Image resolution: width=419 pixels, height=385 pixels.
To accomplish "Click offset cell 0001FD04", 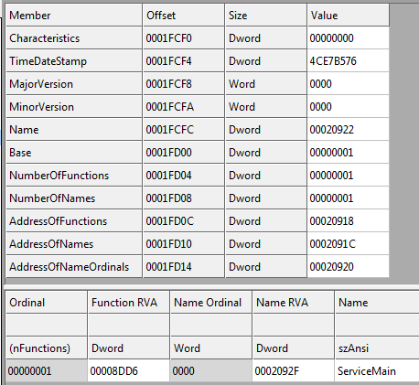I will coord(184,176).
